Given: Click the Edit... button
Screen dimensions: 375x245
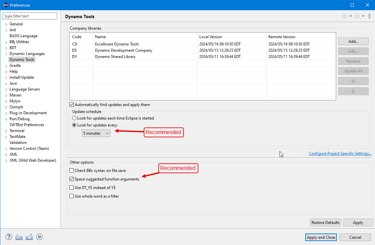Looking at the screenshot, I should pyautogui.click(x=353, y=51).
